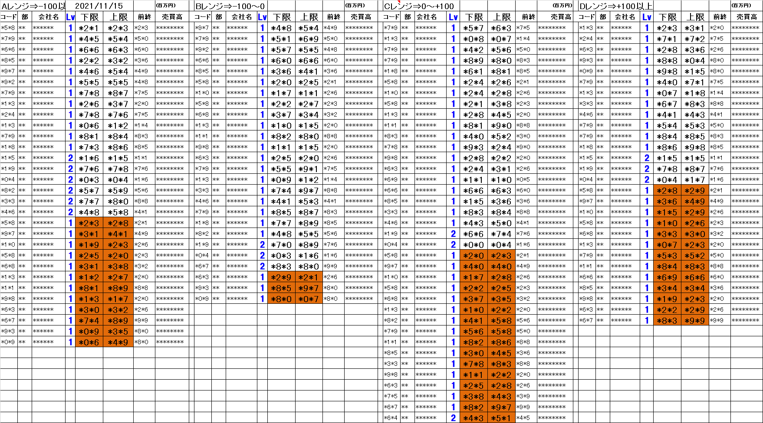Select Bレンジ 下限 cell *5*1

281,39
